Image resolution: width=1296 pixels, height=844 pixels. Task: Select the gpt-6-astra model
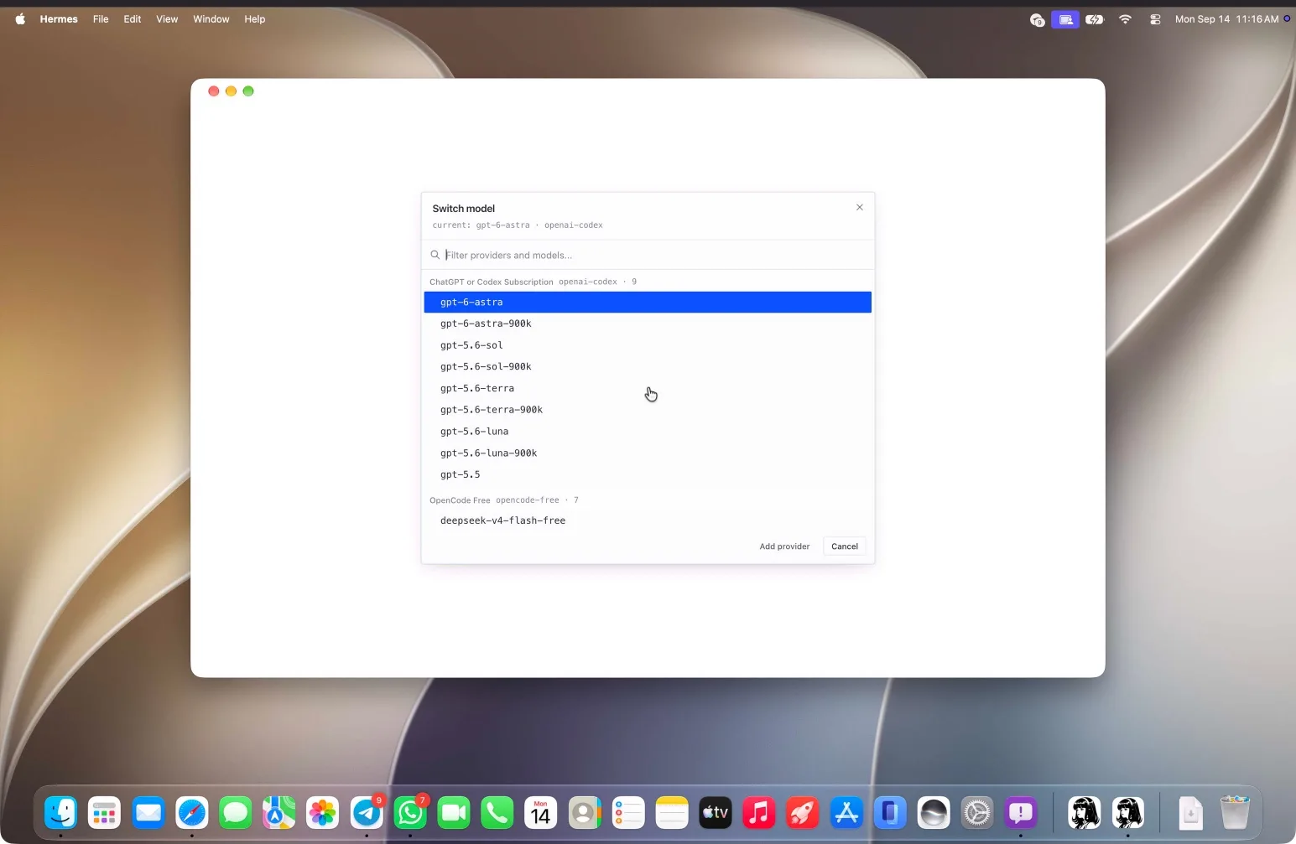648,302
